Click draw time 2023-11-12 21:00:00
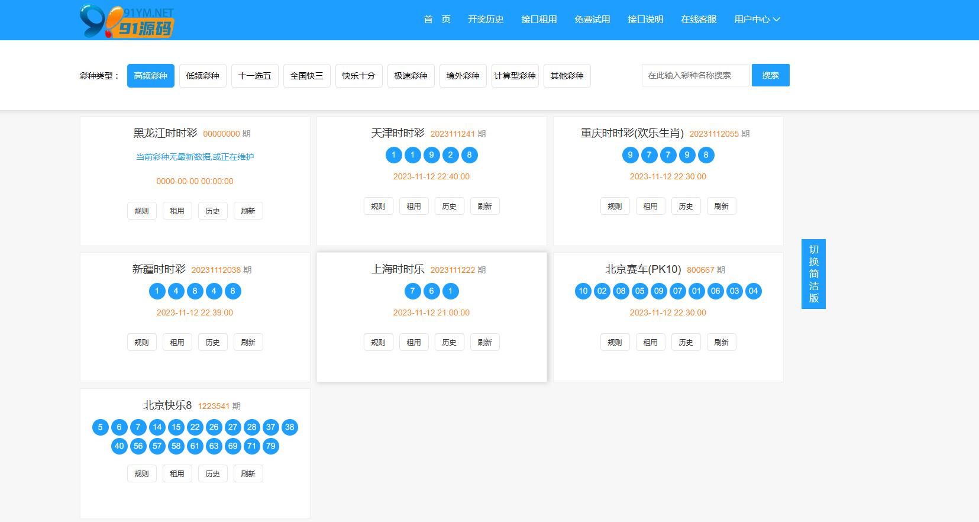Image resolution: width=979 pixels, height=522 pixels. (x=432, y=312)
